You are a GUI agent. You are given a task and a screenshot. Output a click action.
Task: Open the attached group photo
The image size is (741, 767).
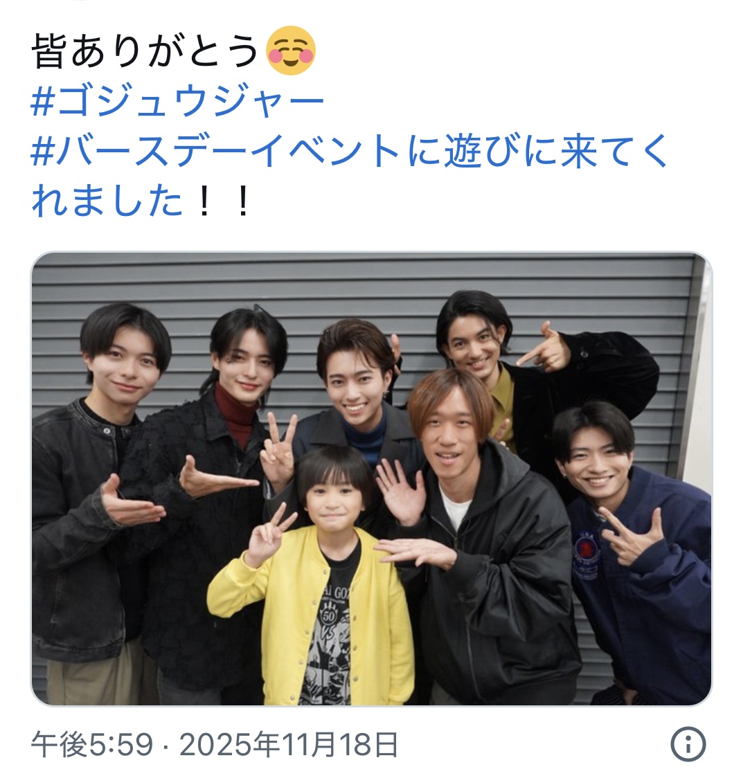tap(371, 479)
